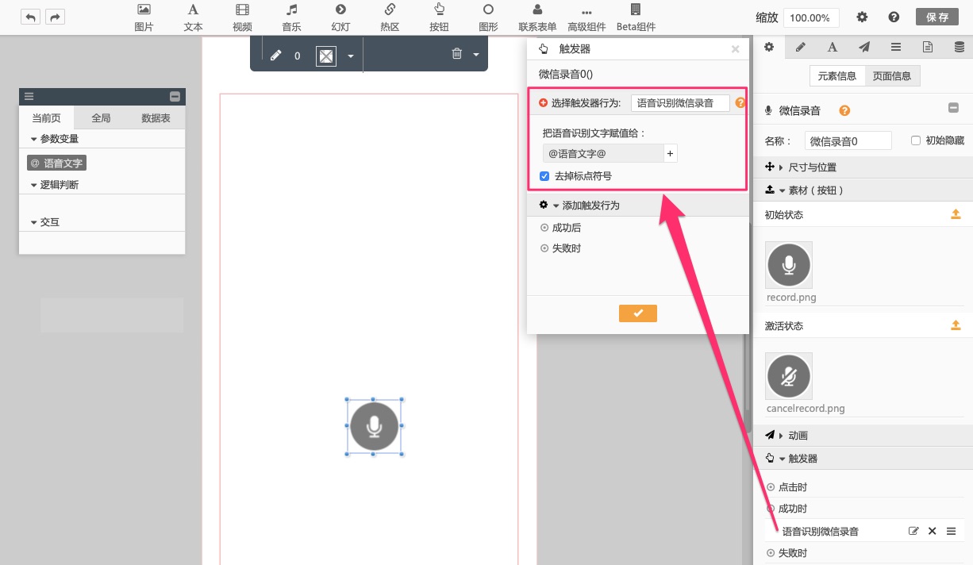973x565 pixels.
Task: Select the 热区 hotspot tool
Action: tap(390, 17)
